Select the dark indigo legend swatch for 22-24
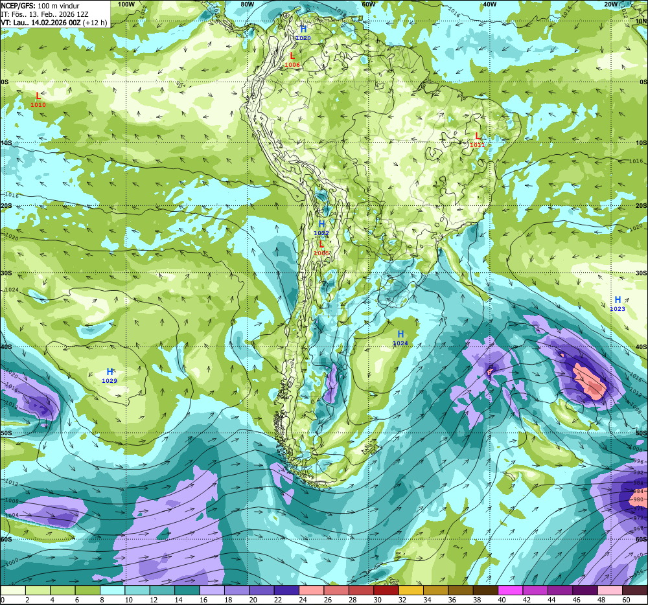The width and height of the screenshot is (648, 605). tap(287, 590)
